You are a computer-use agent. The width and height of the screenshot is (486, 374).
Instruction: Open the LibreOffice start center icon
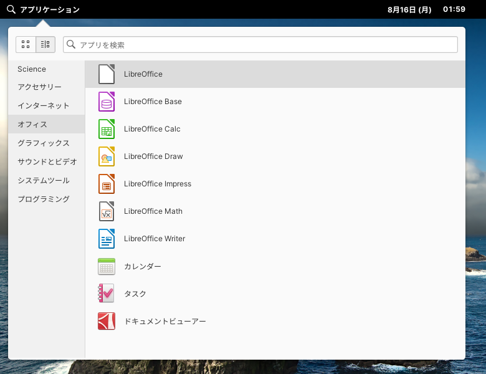[107, 74]
